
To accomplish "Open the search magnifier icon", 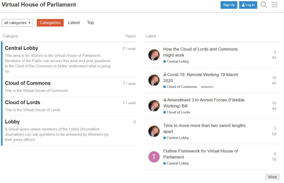I will coord(264,5).
